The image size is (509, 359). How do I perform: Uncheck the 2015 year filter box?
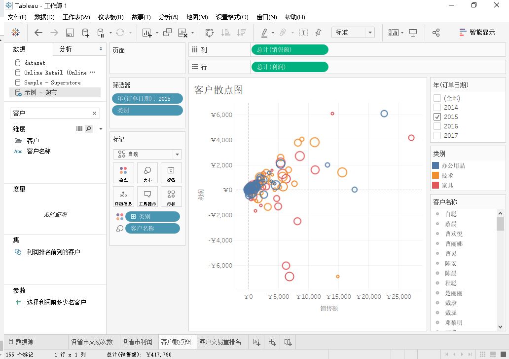point(437,117)
